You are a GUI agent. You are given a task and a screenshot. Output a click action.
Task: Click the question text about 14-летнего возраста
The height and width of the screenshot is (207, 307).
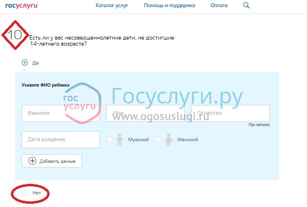(101, 40)
